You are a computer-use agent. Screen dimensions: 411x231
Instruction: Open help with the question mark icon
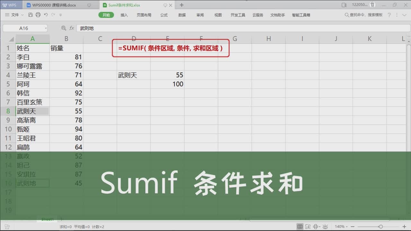(389, 15)
